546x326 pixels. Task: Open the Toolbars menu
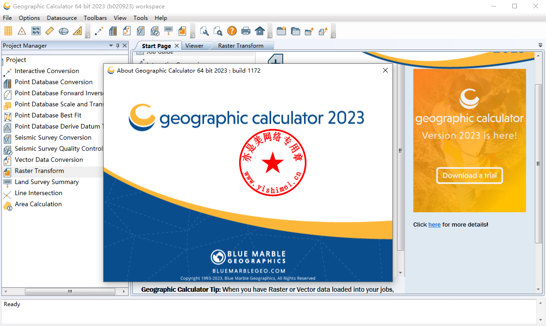(x=95, y=18)
